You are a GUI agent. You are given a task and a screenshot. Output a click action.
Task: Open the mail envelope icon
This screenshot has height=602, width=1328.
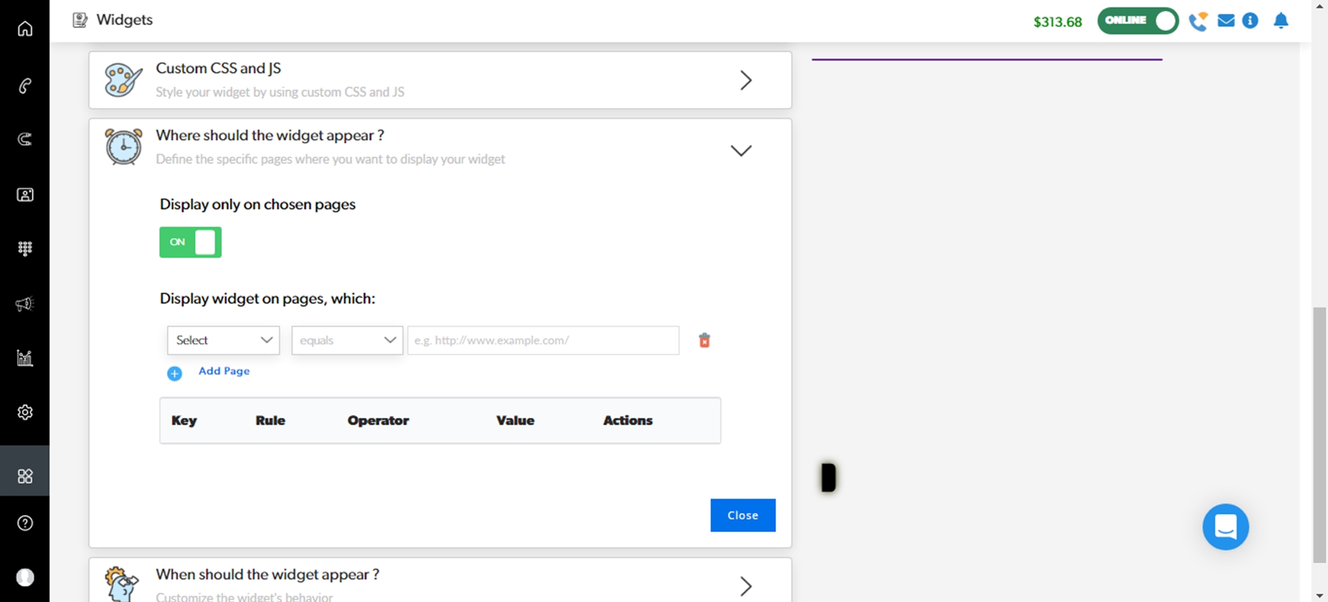1226,21
